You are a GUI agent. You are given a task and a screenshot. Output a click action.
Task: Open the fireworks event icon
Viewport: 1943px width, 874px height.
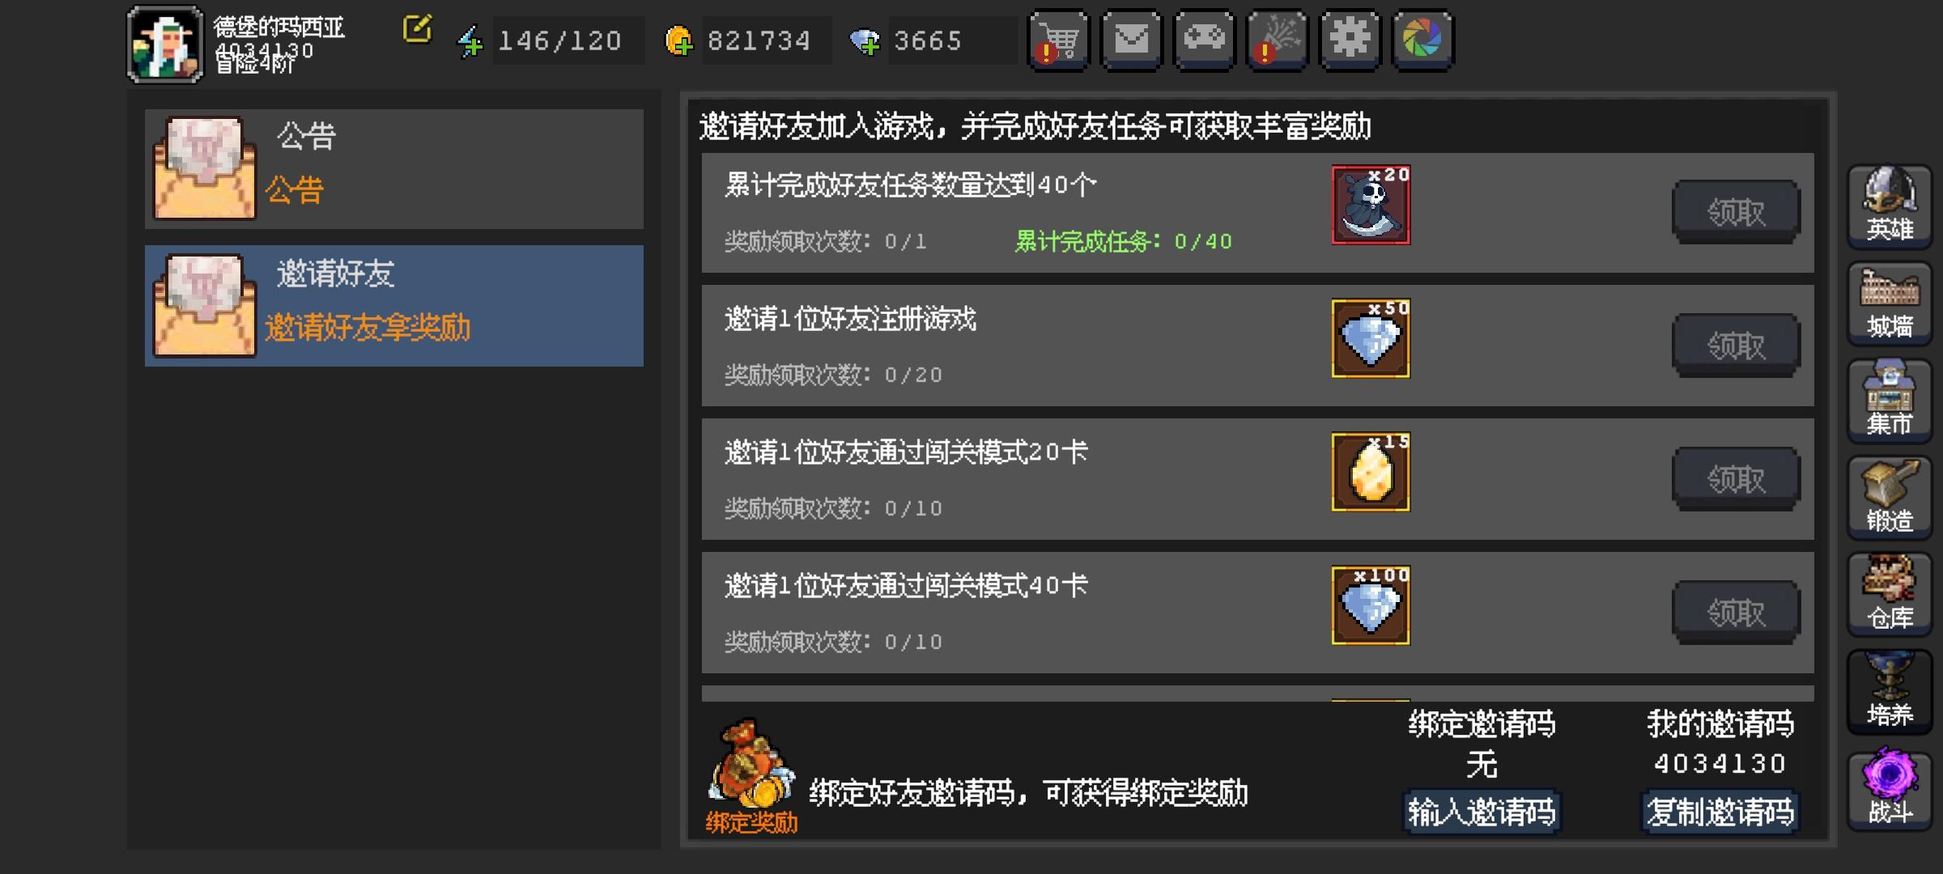click(1278, 40)
